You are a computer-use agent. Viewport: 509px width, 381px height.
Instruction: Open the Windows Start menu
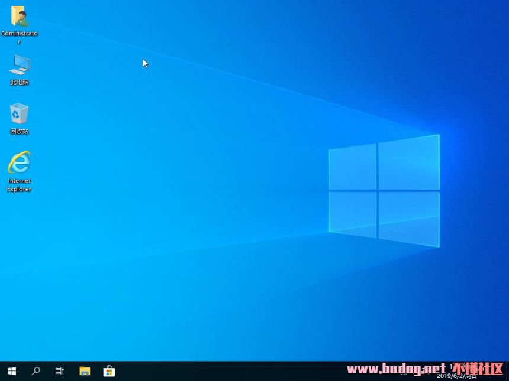[12, 371]
